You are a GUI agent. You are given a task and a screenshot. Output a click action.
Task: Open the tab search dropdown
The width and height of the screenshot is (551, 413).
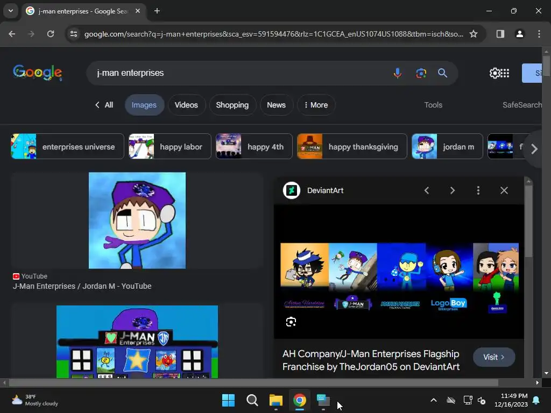(x=11, y=11)
